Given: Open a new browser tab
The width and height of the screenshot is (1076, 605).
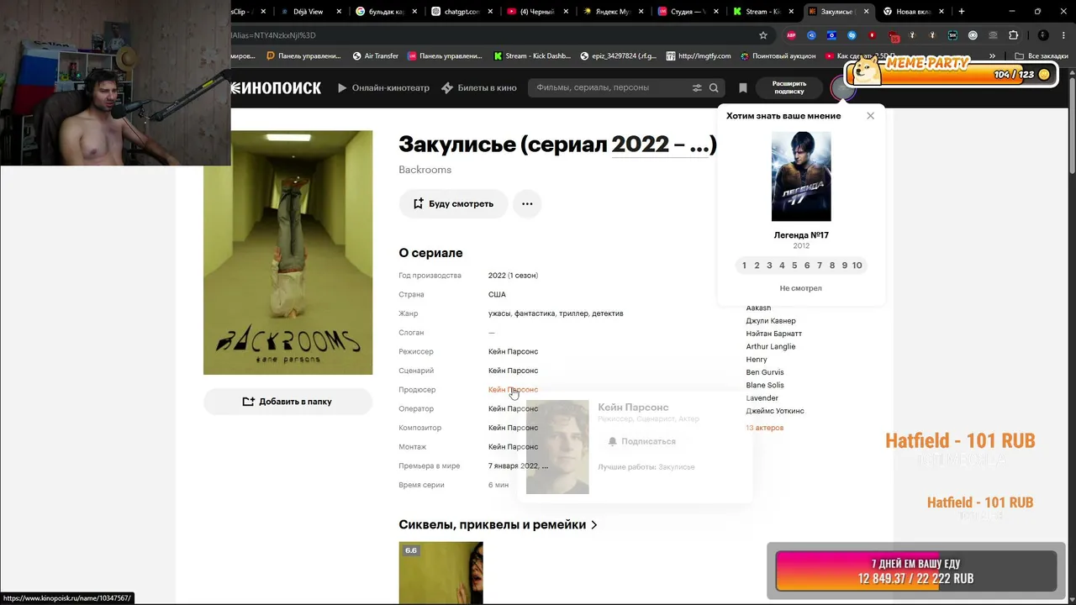Looking at the screenshot, I should pos(962,12).
